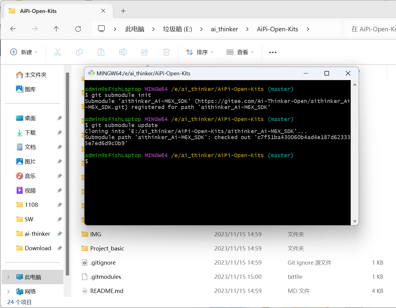Screen dimensions: 396x308
Task: Expand the 此电脑 tree node
Action: click(8, 277)
